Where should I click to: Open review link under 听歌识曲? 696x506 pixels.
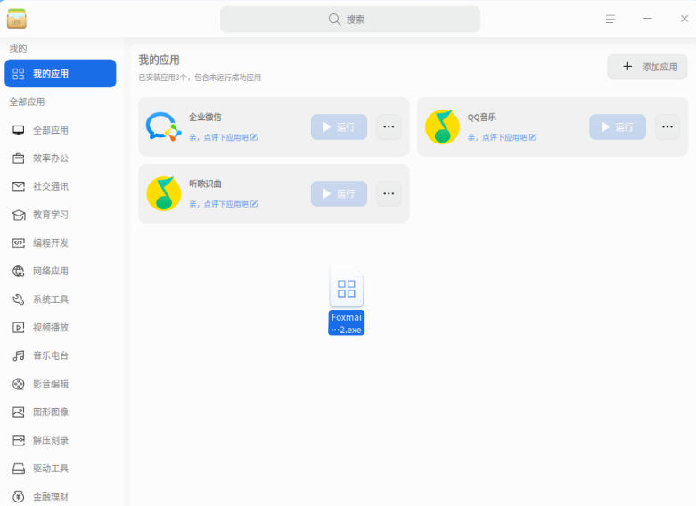pos(224,204)
